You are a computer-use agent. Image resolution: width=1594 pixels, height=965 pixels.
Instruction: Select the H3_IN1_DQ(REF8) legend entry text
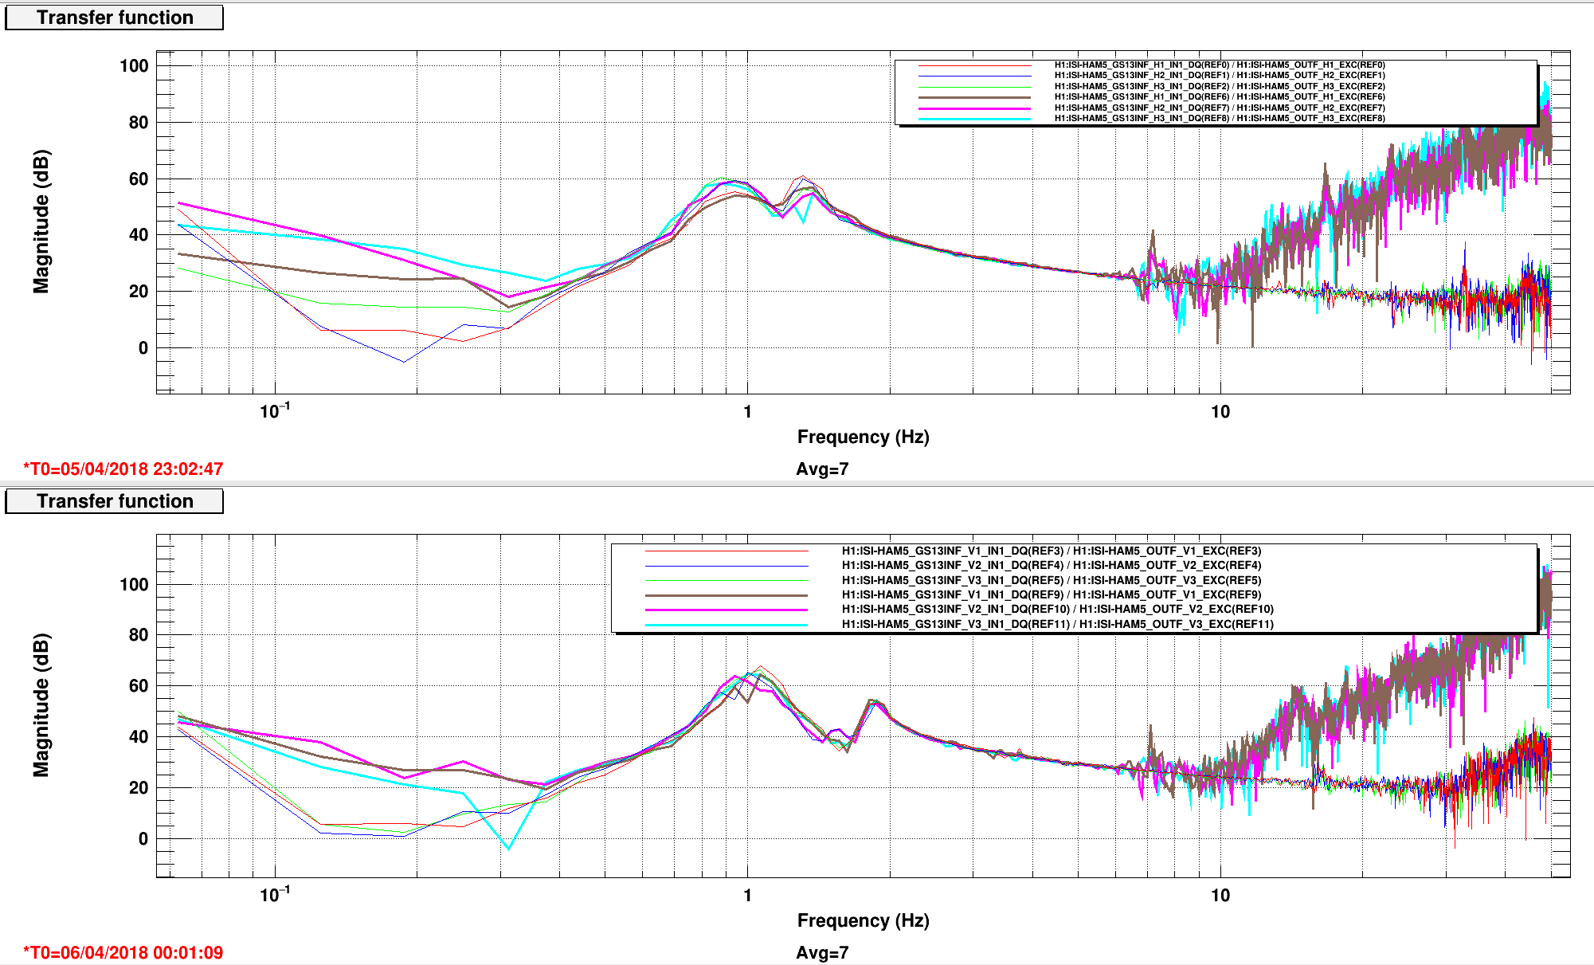[x=1220, y=119]
